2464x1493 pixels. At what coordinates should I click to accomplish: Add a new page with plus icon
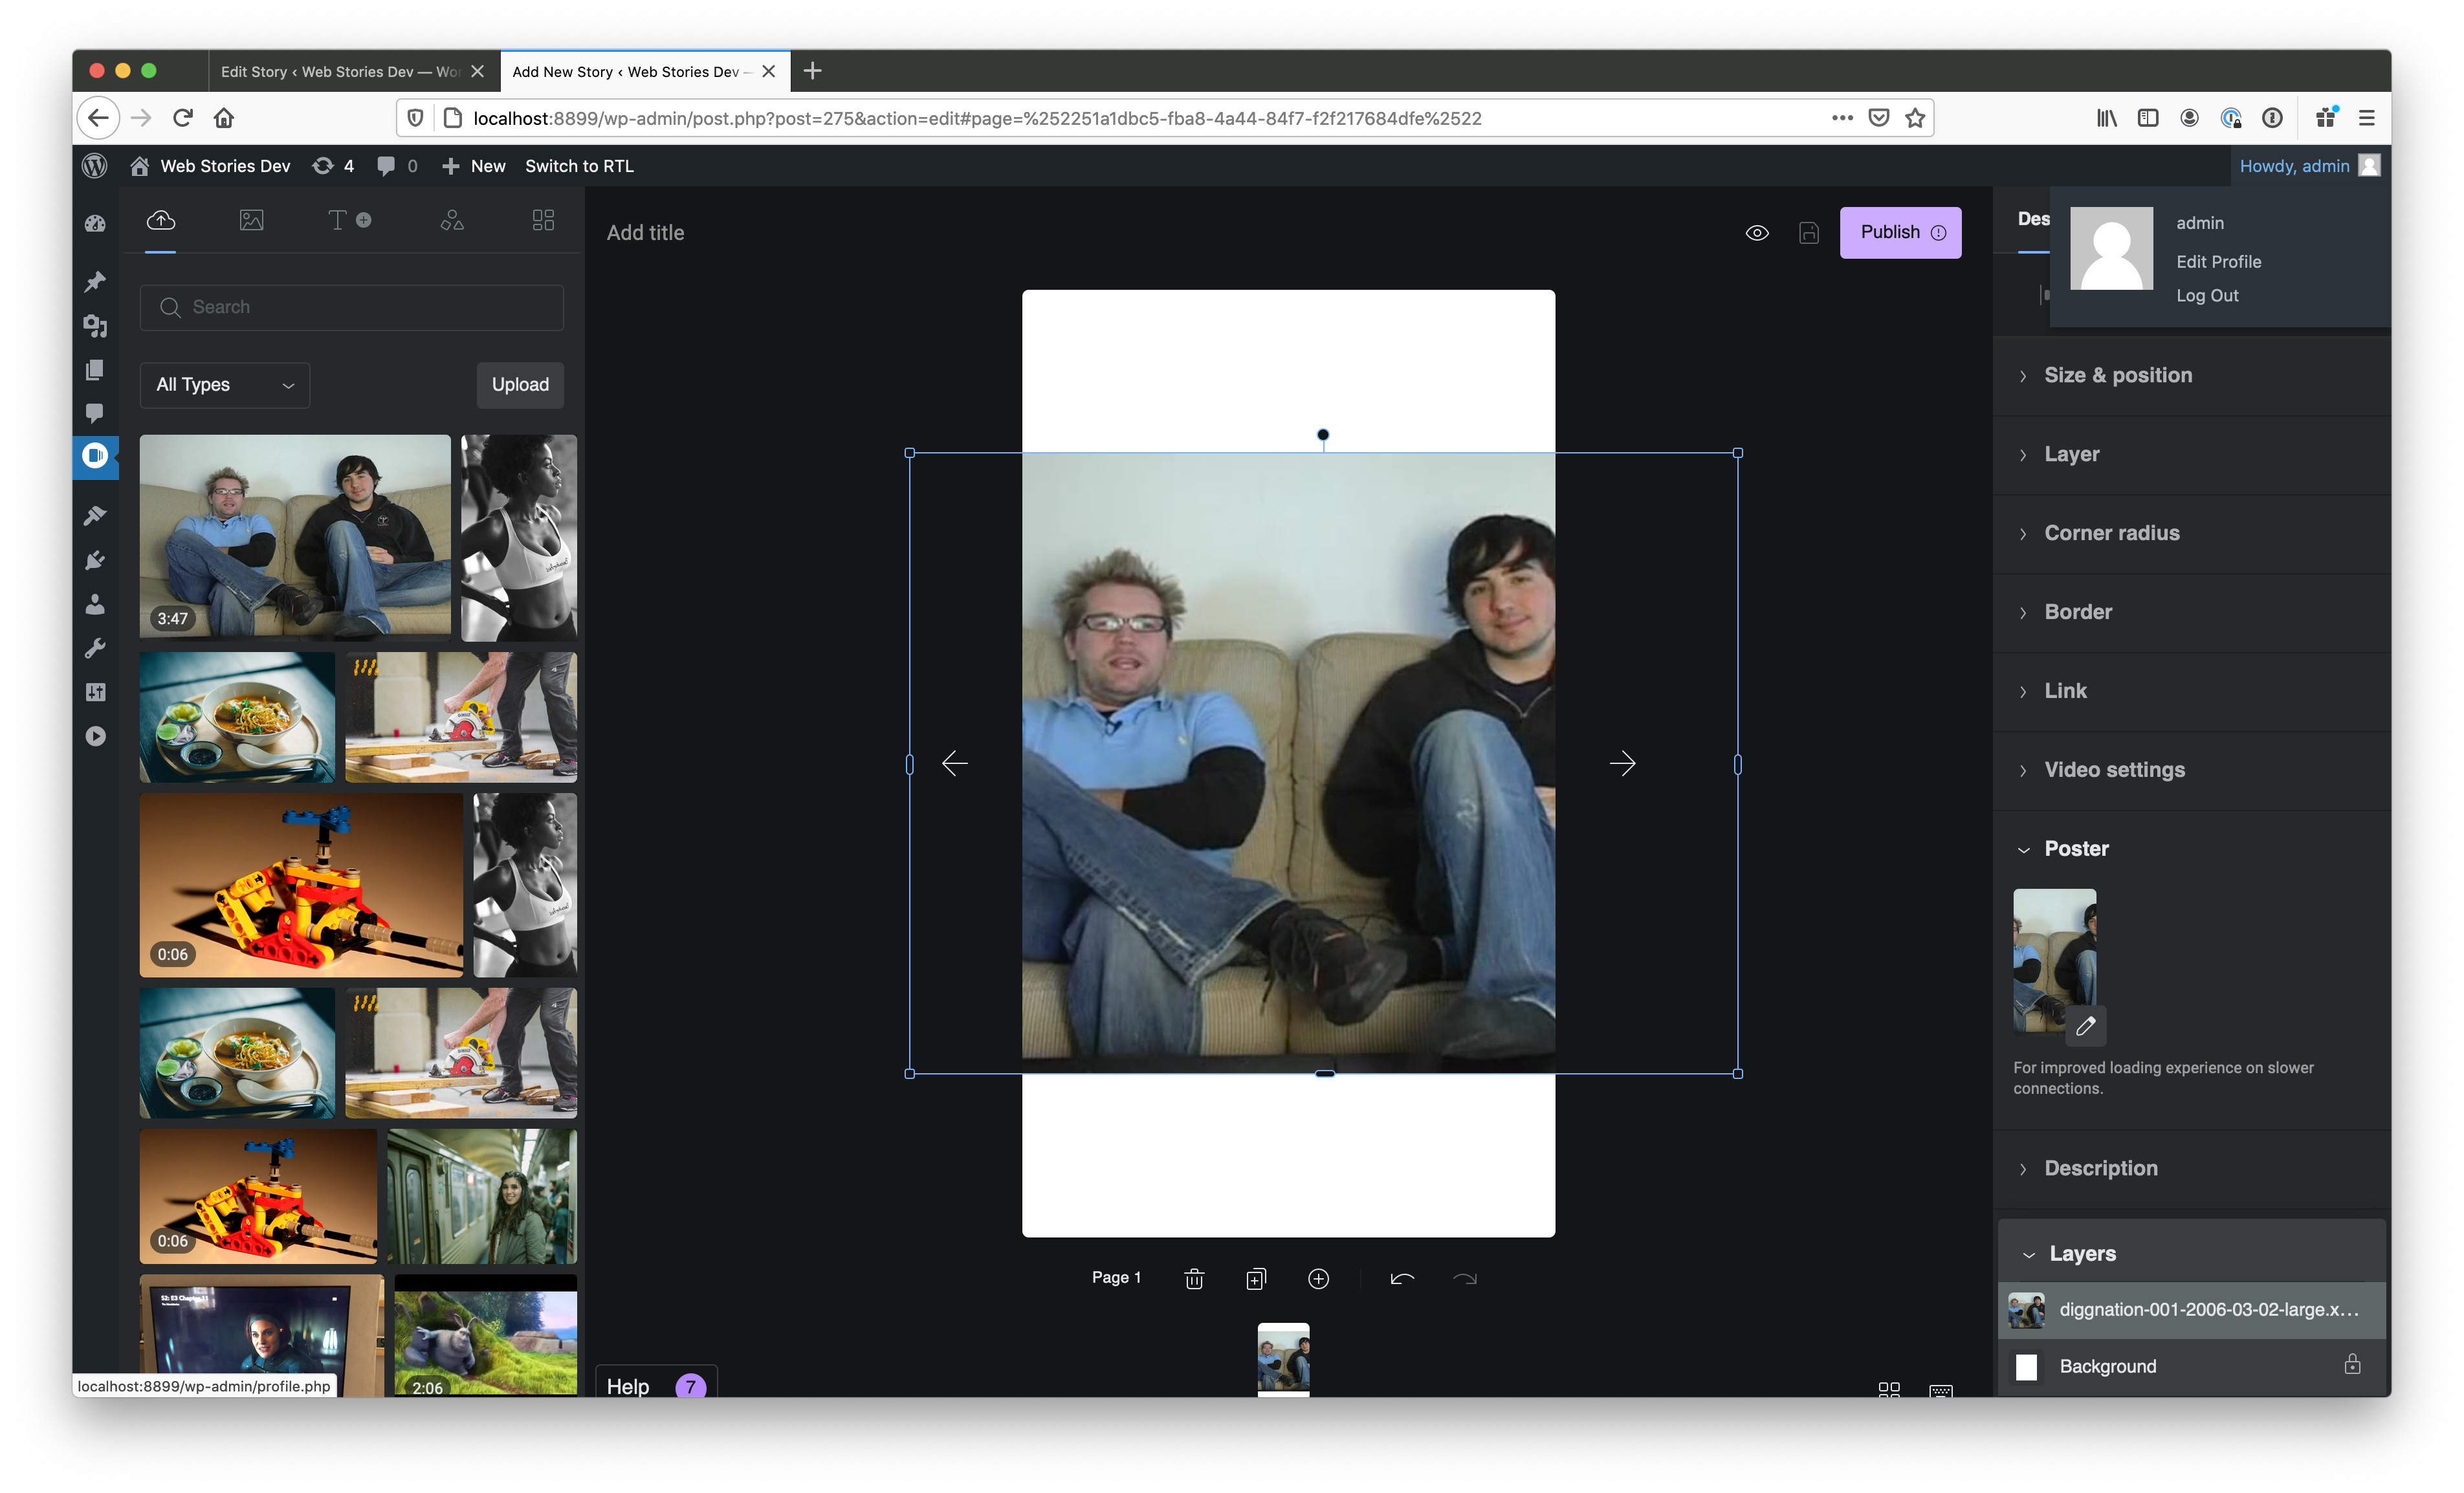[x=1318, y=1278]
